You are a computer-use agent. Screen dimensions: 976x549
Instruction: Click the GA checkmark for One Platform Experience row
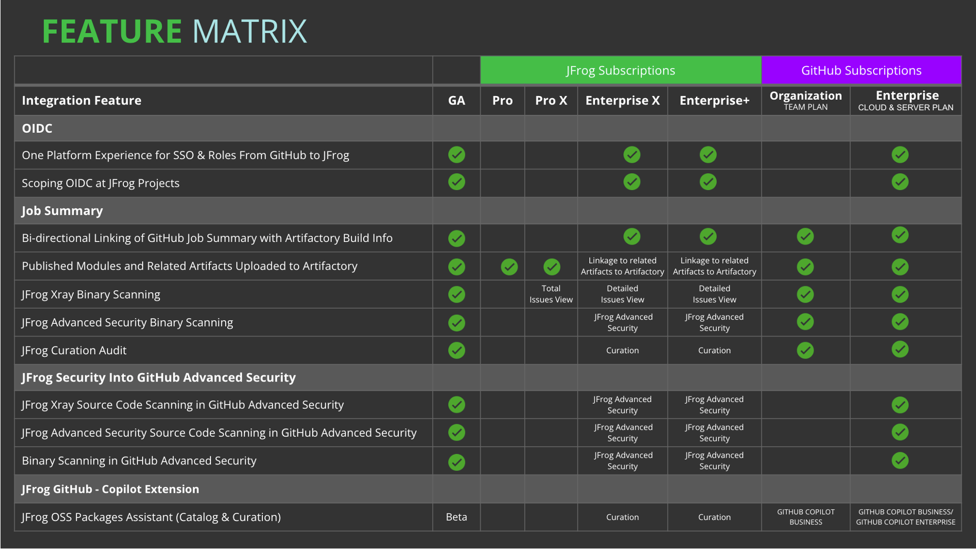(x=457, y=155)
